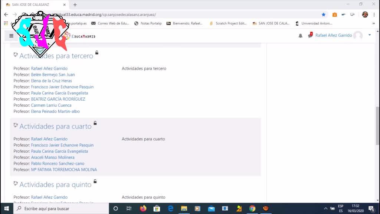
Task: Open Elena Peinado Martin-albo profile
Action: tap(55, 111)
